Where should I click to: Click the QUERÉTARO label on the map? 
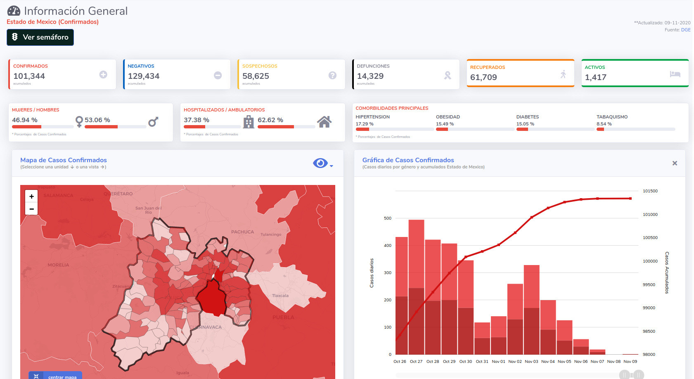[118, 194]
